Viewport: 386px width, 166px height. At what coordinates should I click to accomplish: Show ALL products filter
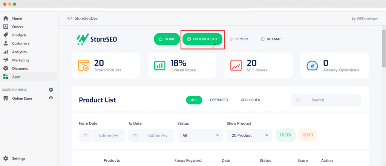[194, 100]
